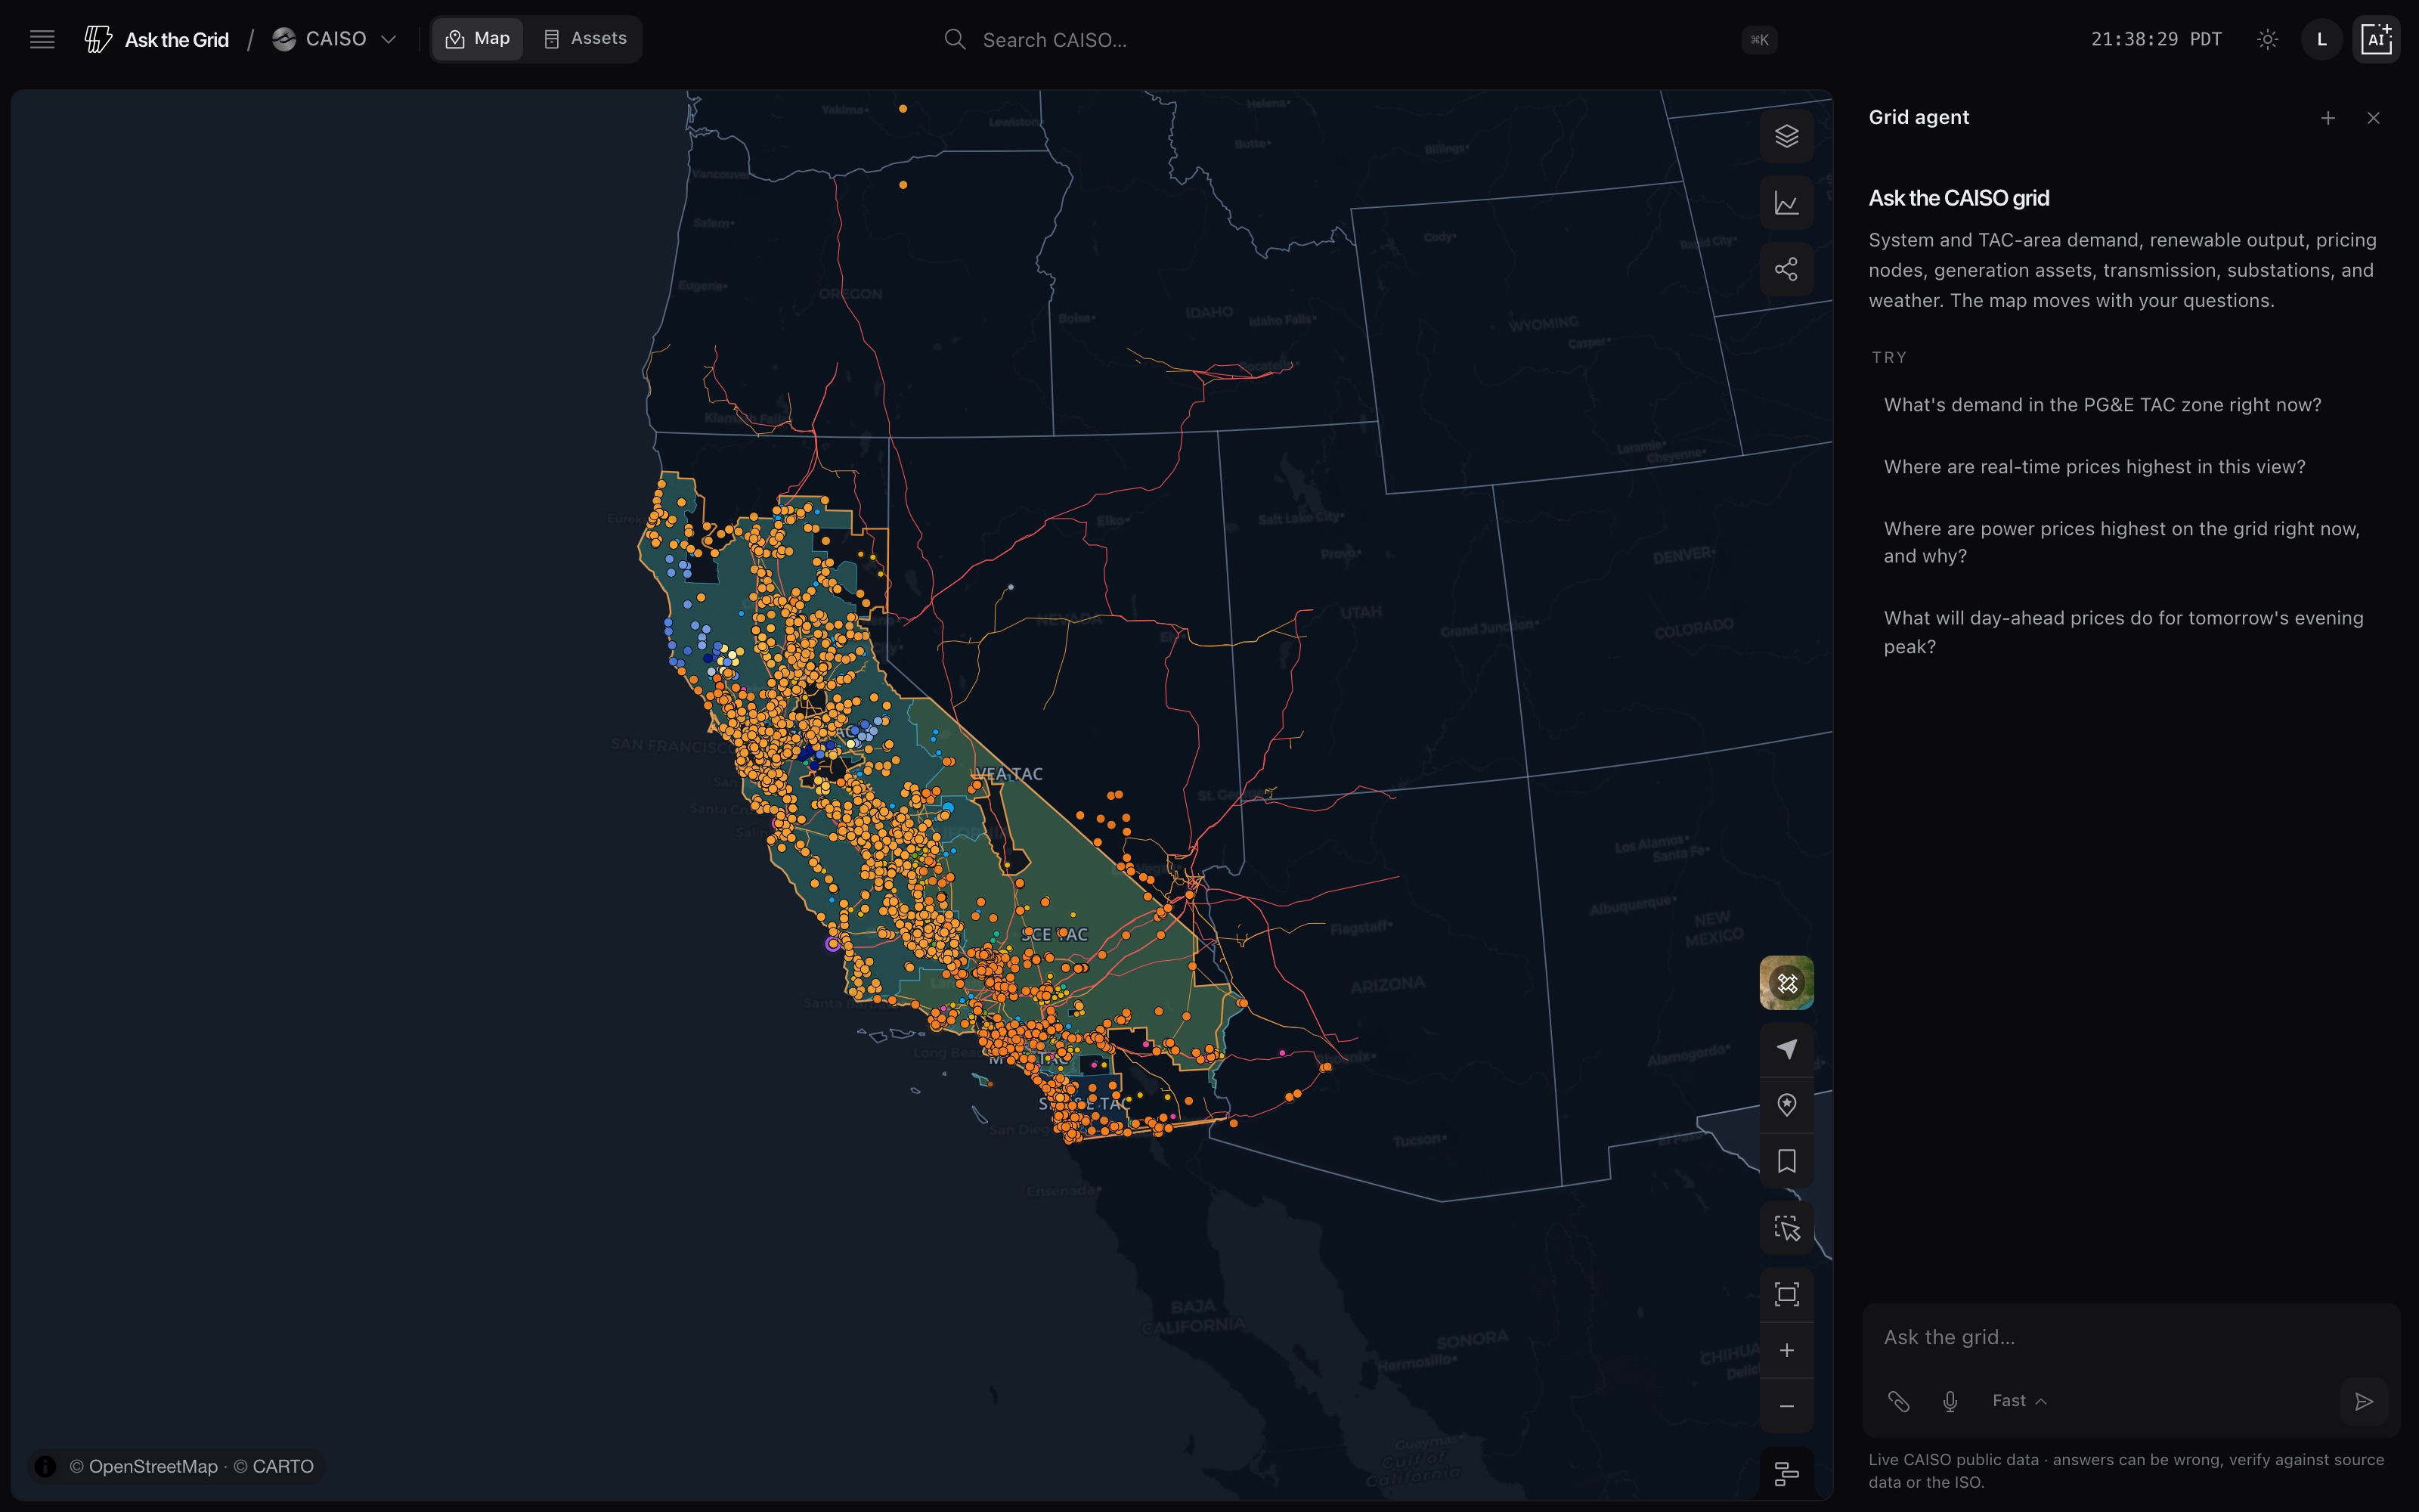Fit the map to full extent
Viewport: 2419px width, 1512px height.
1786,1294
